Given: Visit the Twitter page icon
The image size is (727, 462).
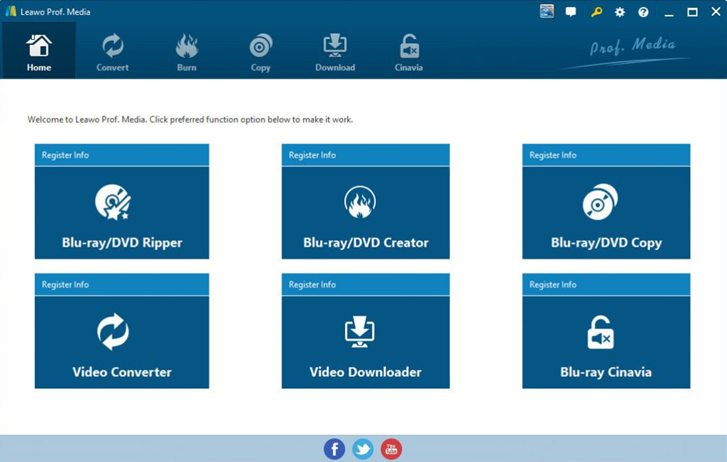Looking at the screenshot, I should coord(363,449).
